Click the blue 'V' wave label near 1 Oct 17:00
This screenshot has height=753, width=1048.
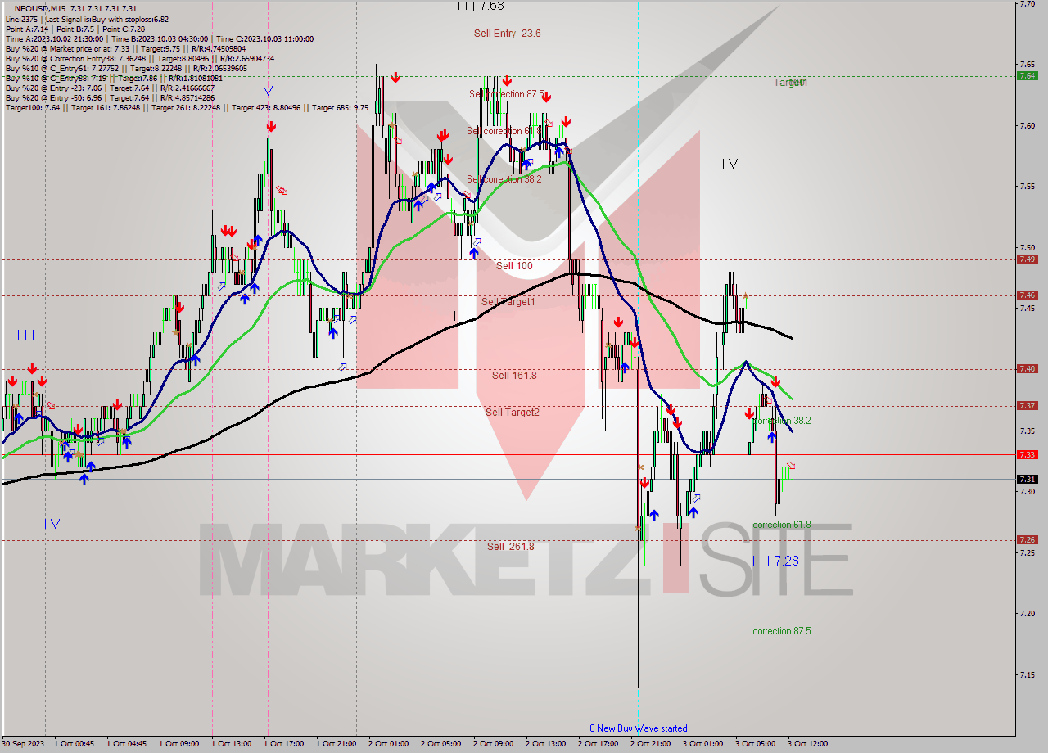pos(268,89)
